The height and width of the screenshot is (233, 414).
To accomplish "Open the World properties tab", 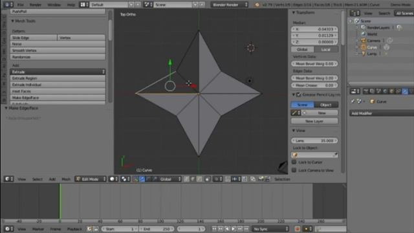I will (x=385, y=91).
